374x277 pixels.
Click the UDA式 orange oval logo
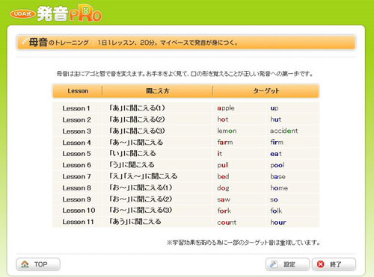22,14
